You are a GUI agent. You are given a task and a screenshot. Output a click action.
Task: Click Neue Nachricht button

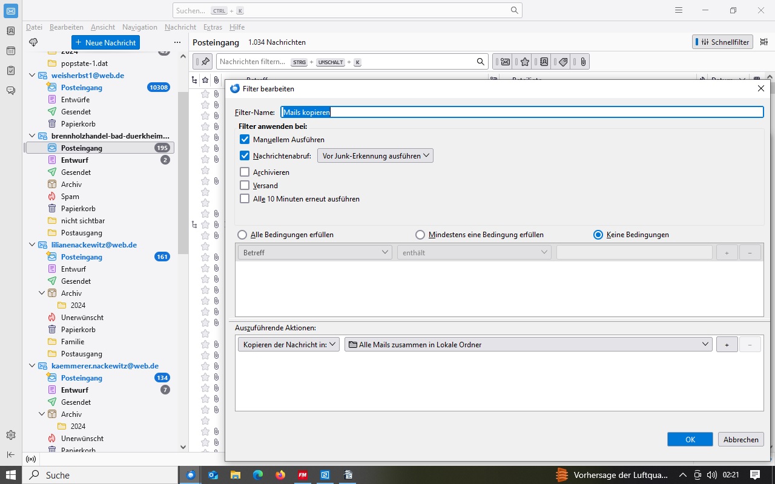(105, 42)
